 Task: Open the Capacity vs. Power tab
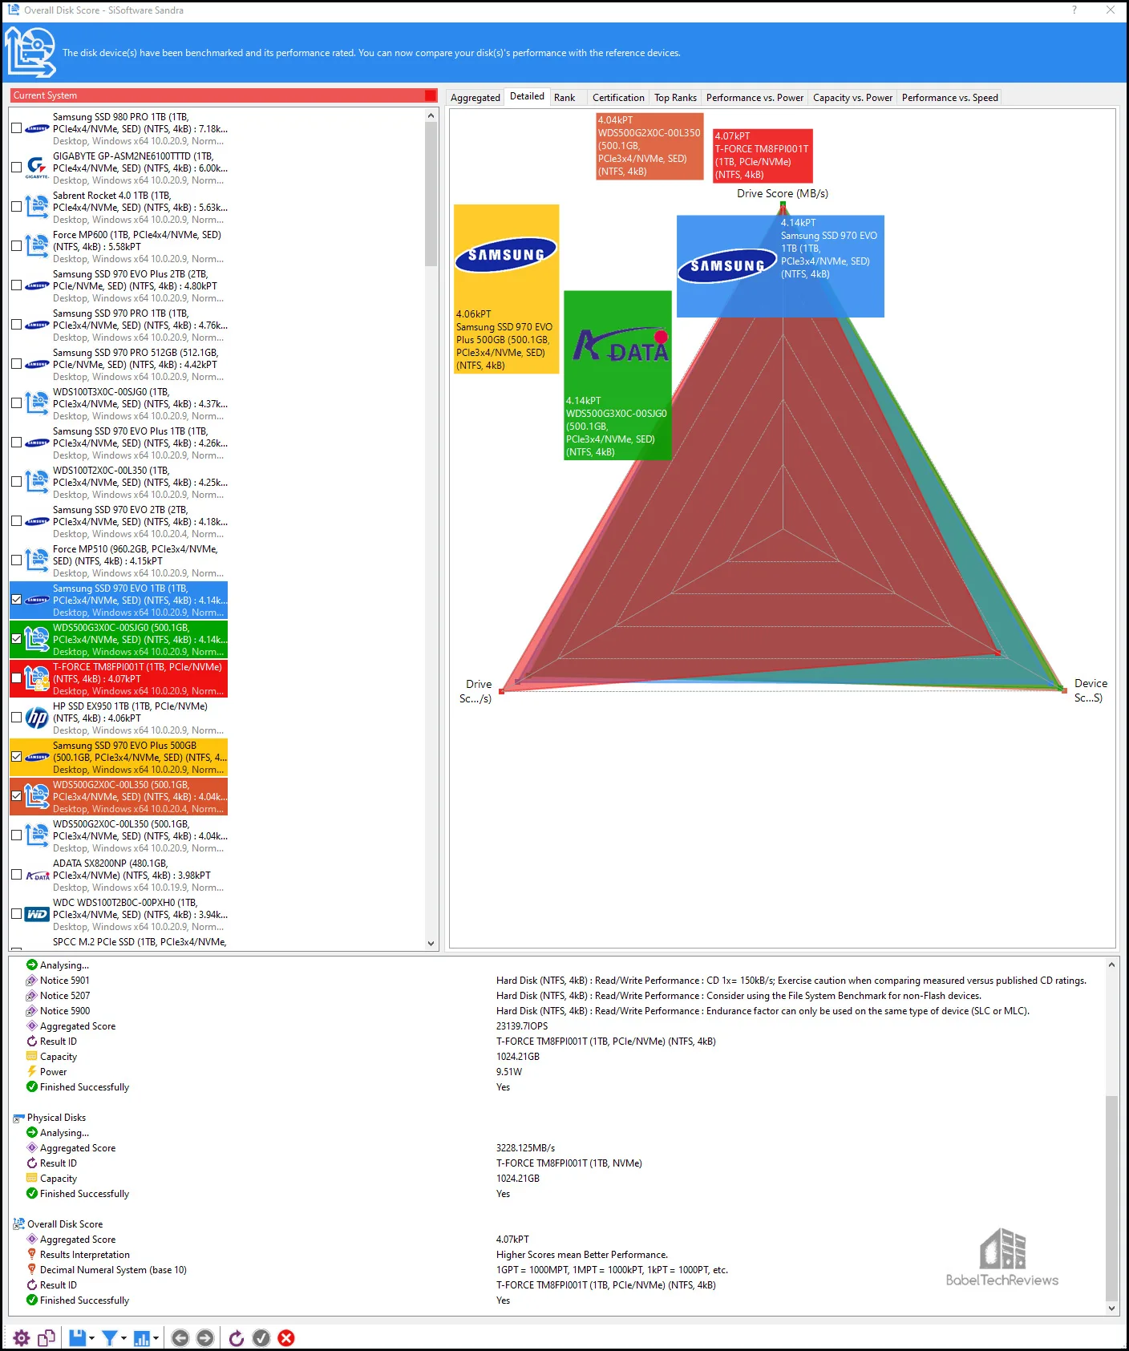852,98
